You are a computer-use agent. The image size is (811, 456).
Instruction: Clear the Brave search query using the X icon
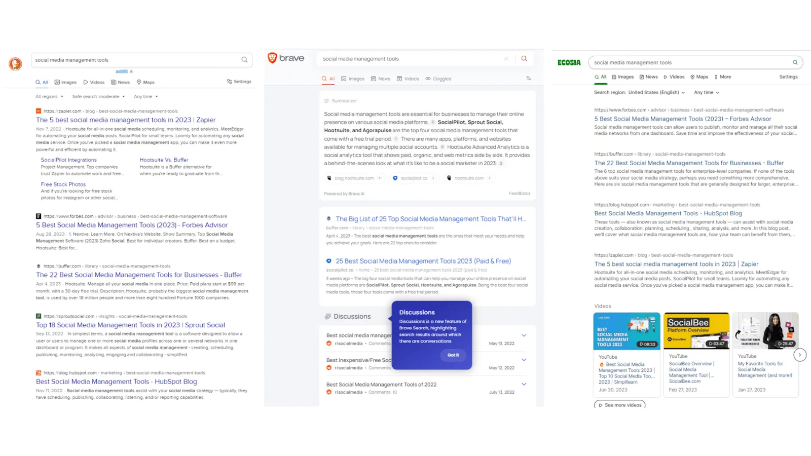click(506, 58)
